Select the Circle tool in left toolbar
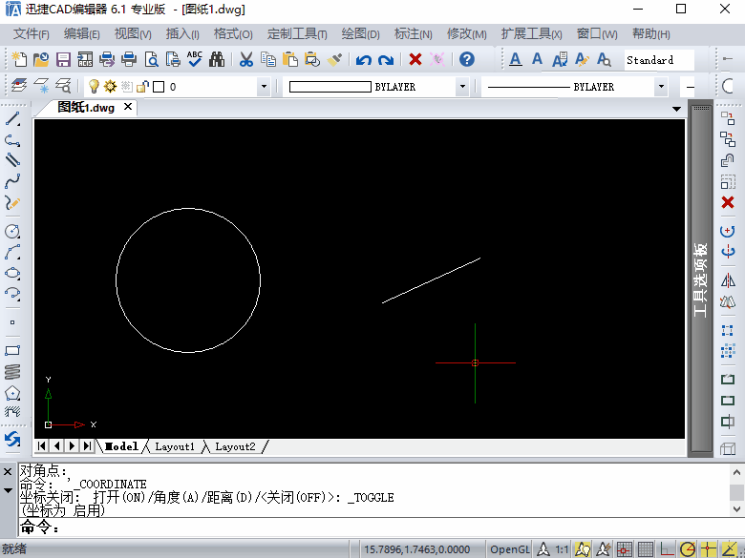The image size is (745, 558). (12, 231)
